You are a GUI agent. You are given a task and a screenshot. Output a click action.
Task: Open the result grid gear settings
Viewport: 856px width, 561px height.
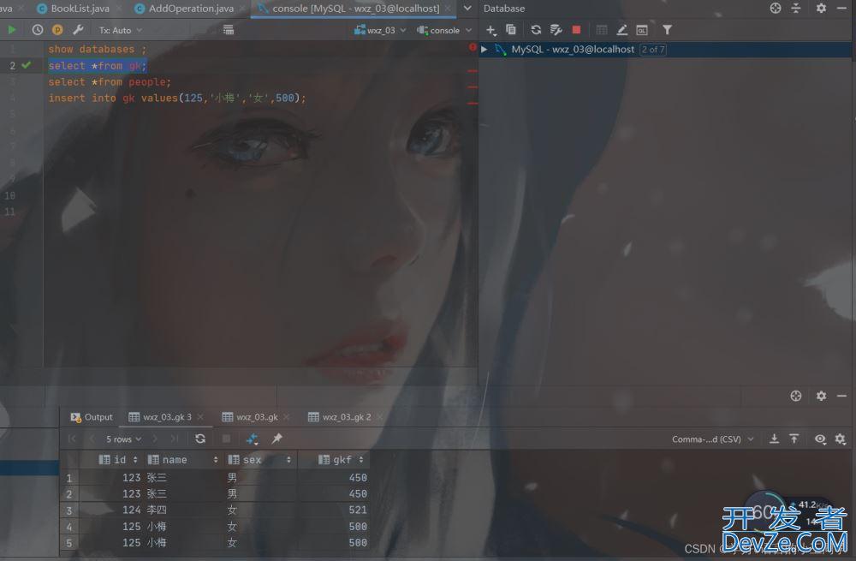pos(841,439)
